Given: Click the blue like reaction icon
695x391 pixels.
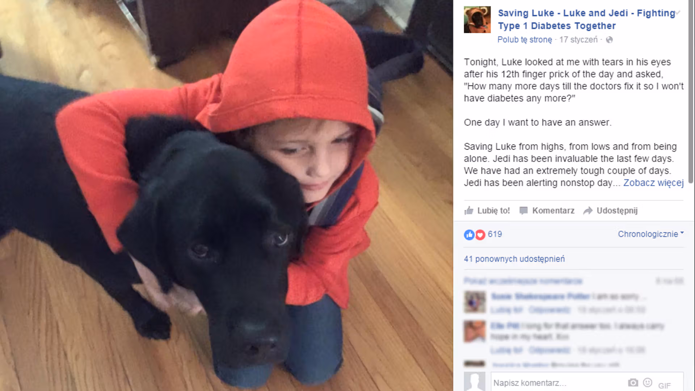Looking at the screenshot, I should [x=469, y=235].
